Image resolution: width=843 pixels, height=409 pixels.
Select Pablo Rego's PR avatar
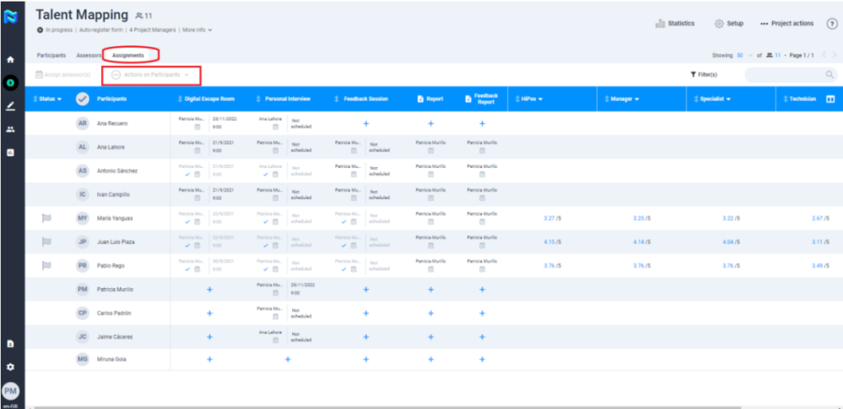pyautogui.click(x=82, y=266)
